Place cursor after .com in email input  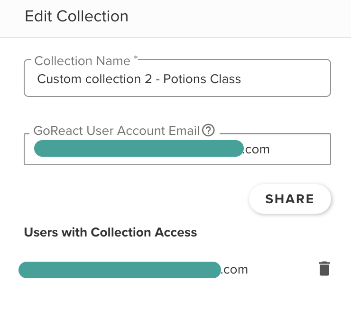point(270,150)
